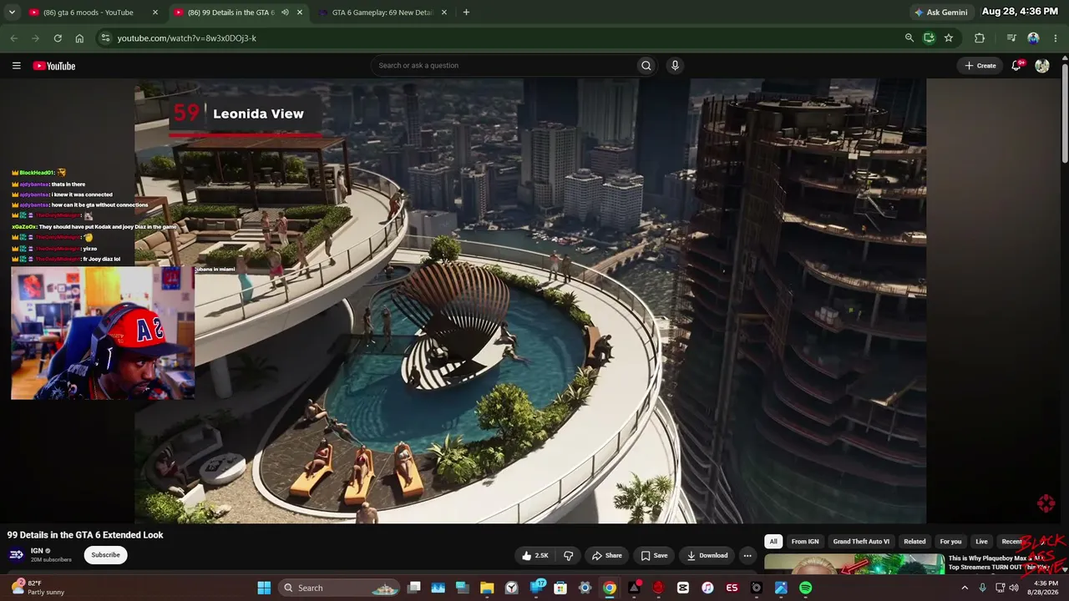Open the Chrome tab search dropdown
Image resolution: width=1069 pixels, height=601 pixels.
12,13
